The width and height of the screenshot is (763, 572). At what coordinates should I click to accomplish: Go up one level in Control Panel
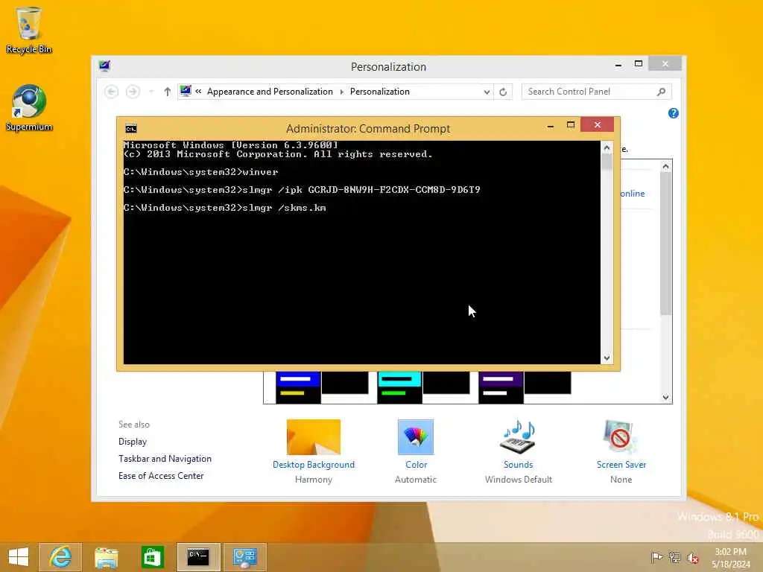tap(168, 92)
